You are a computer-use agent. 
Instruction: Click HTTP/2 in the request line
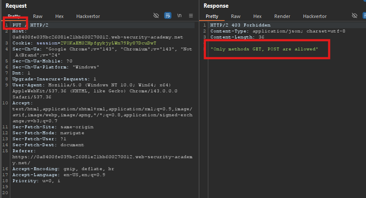[x=39, y=25]
